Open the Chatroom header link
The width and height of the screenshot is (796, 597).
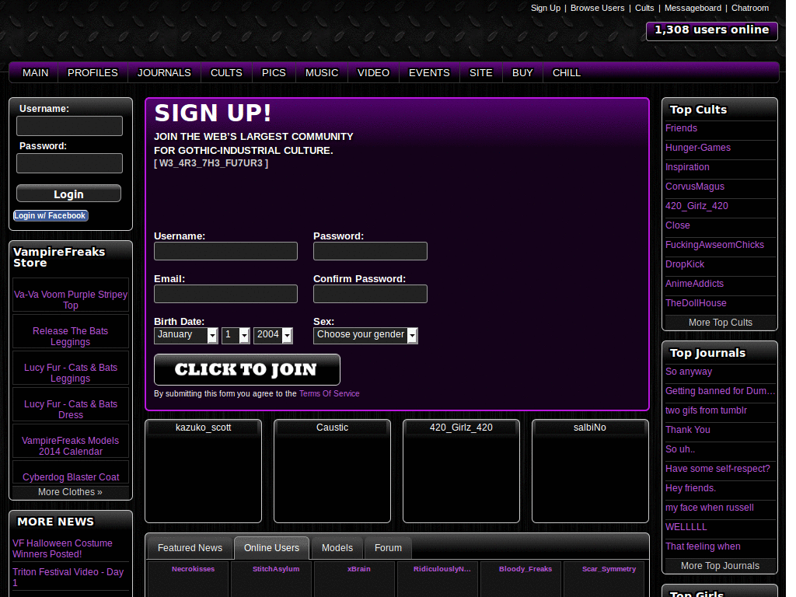point(750,8)
